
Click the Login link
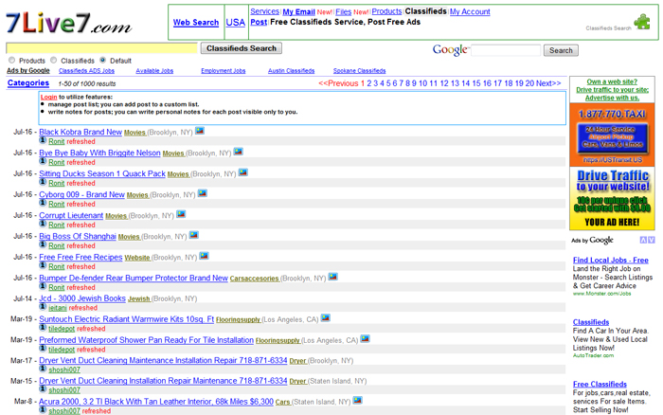pyautogui.click(x=48, y=97)
